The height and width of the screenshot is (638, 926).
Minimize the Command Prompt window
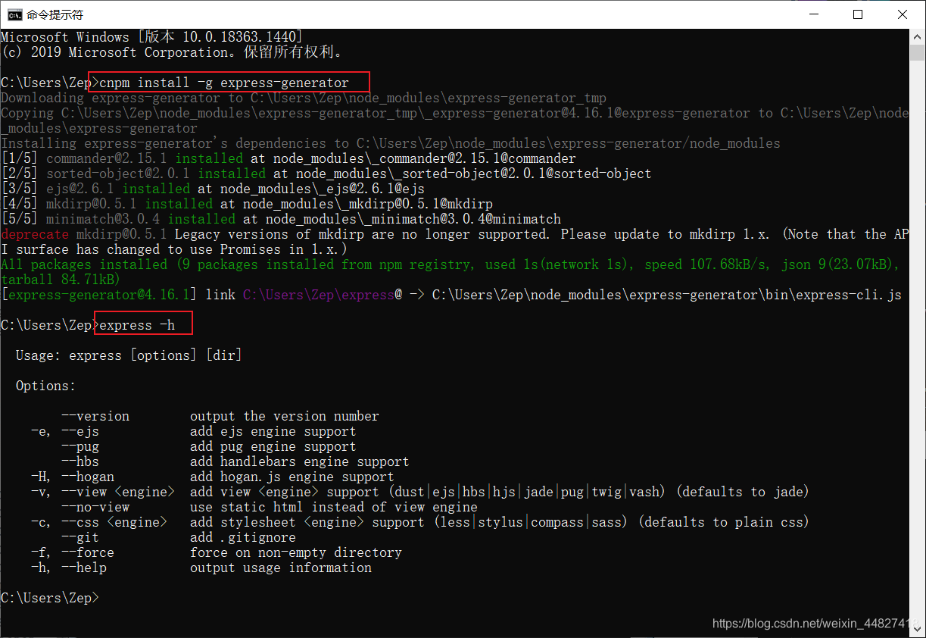814,14
